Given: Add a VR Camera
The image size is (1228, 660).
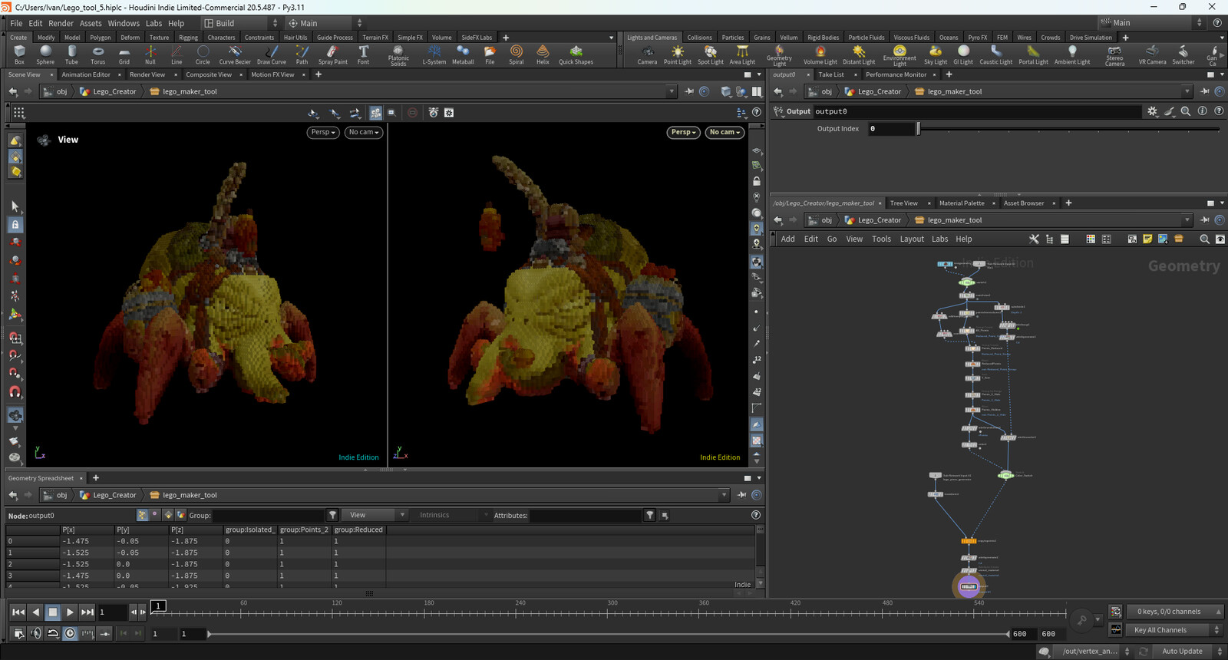Looking at the screenshot, I should (x=1152, y=54).
